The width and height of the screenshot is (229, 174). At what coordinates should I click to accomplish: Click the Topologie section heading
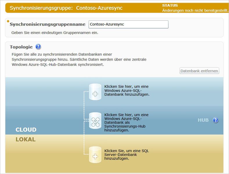[21, 47]
